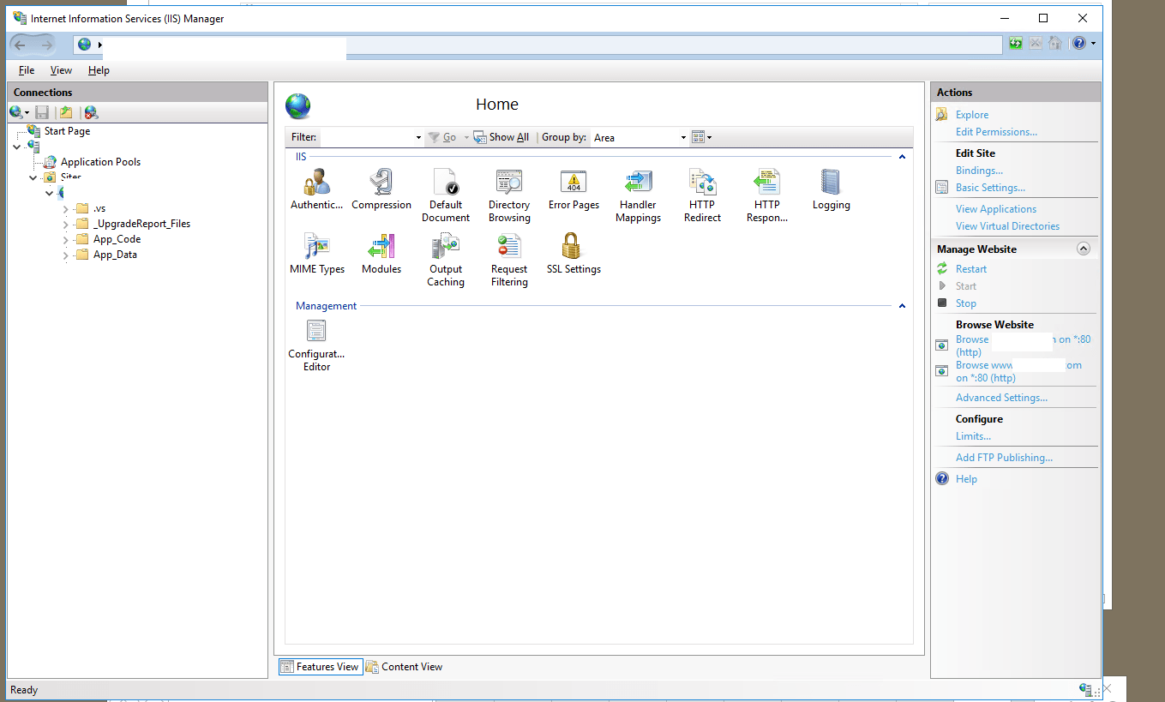
Task: Collapse the Sites tree node
Action: tap(33, 177)
